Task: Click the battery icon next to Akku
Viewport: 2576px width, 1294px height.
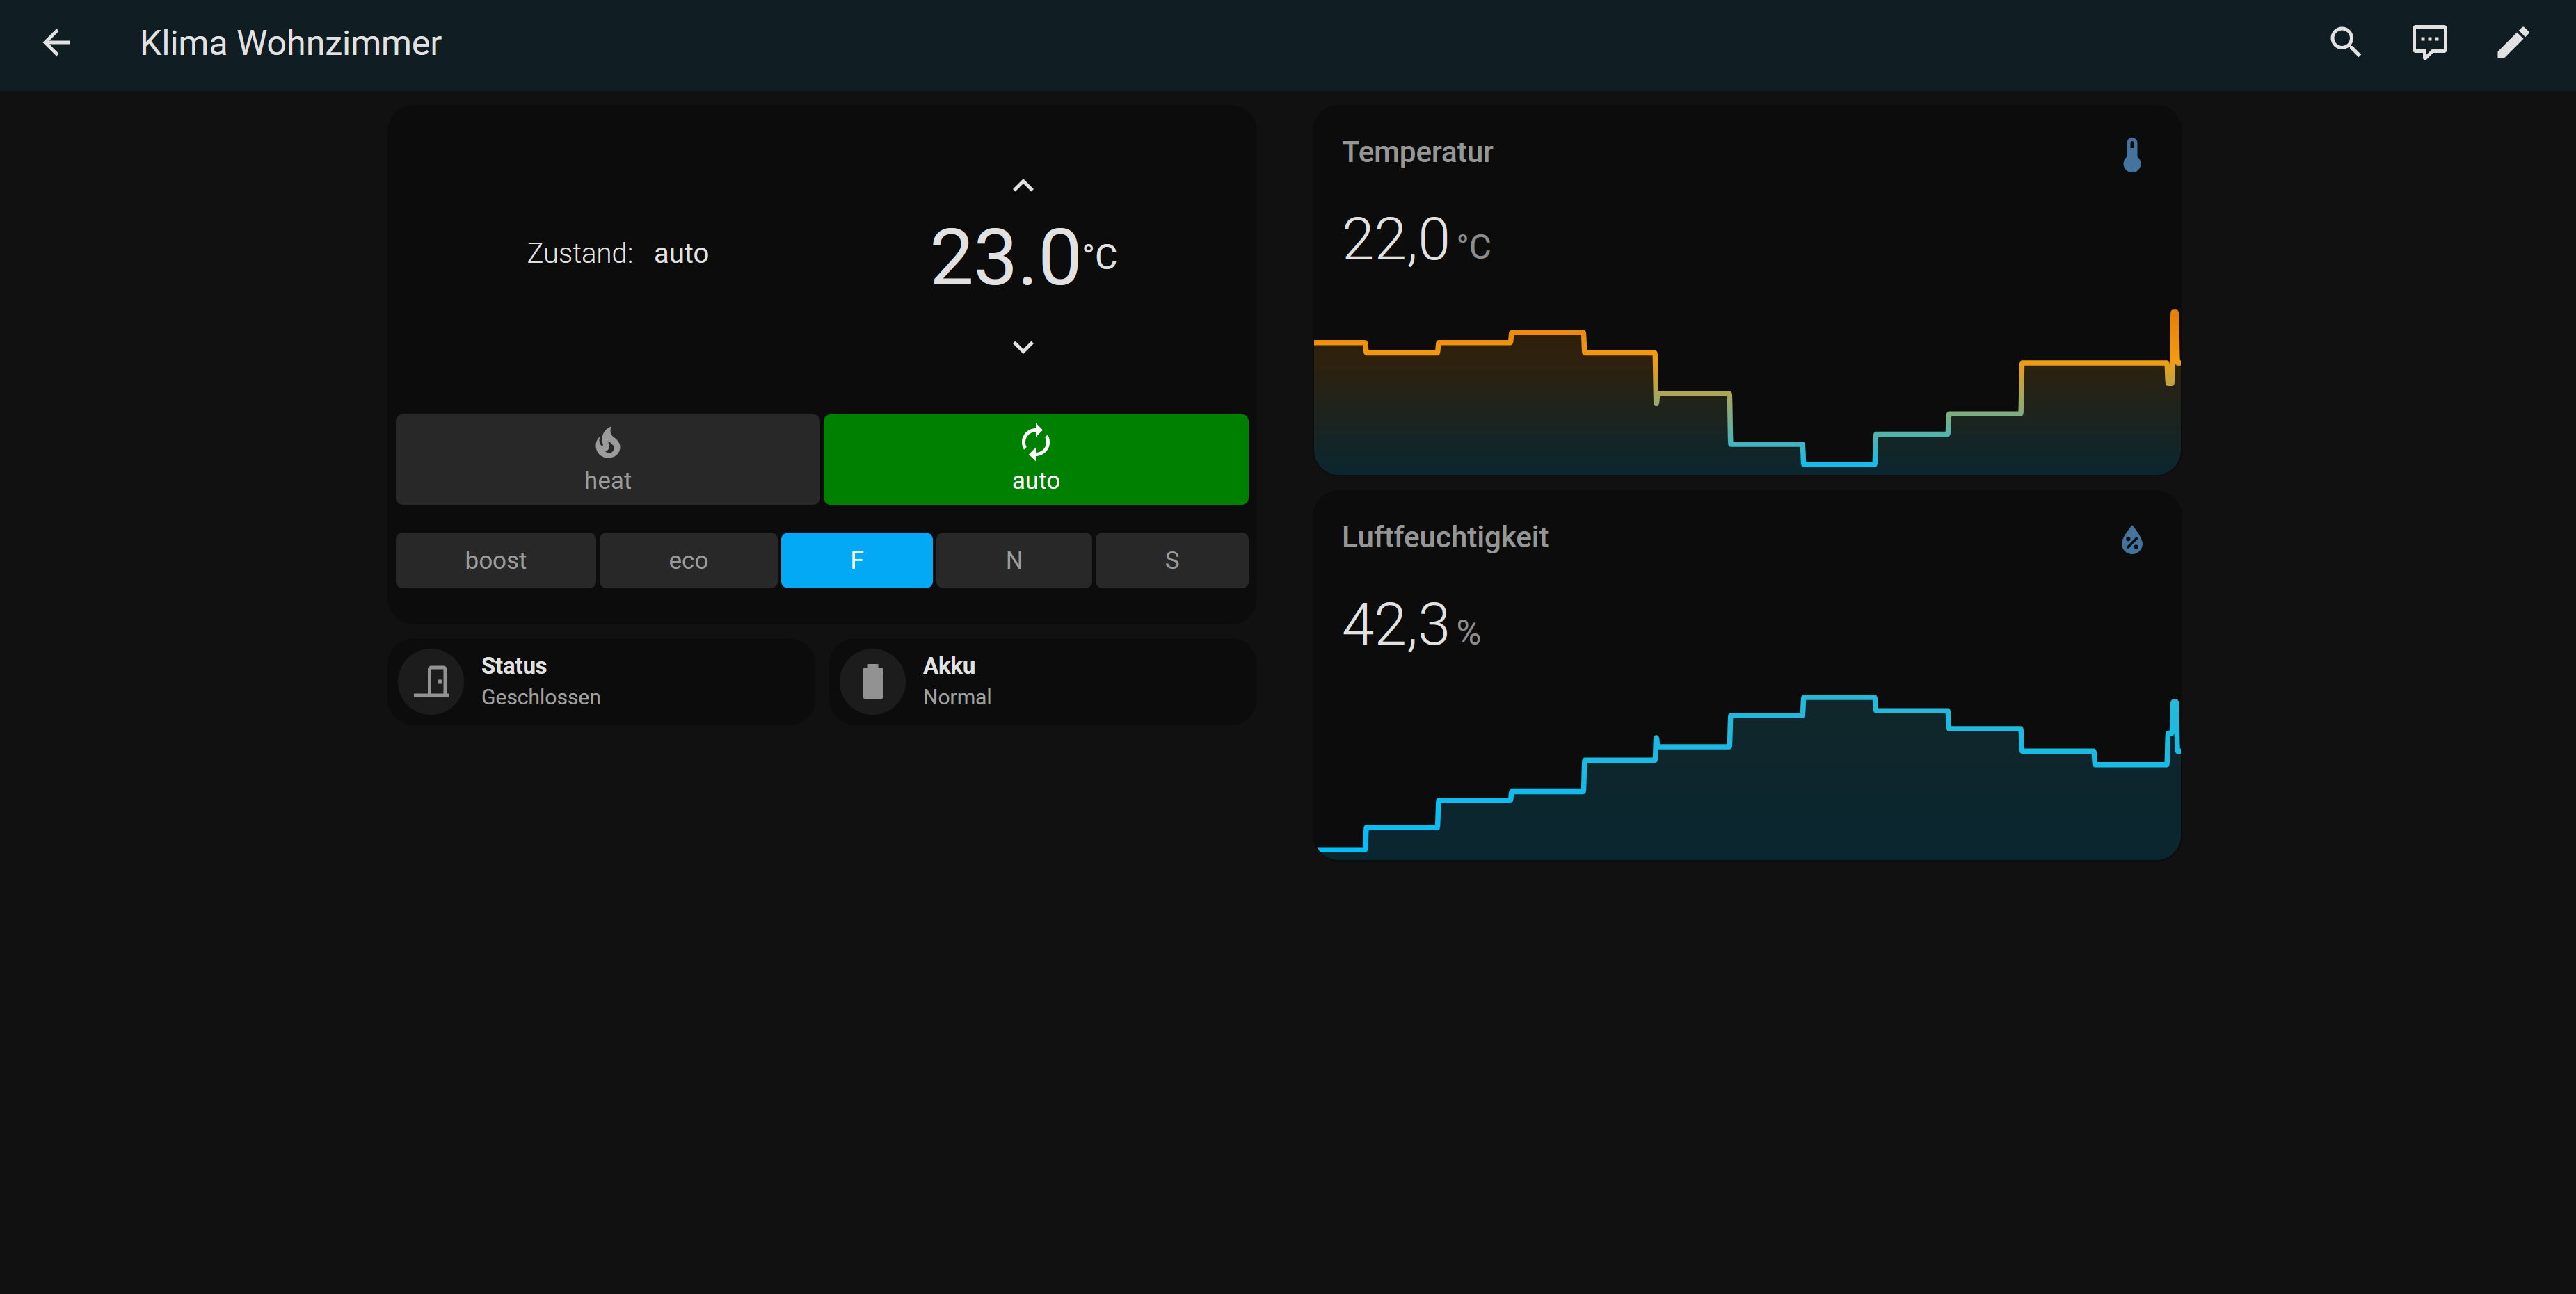Action: coord(872,681)
